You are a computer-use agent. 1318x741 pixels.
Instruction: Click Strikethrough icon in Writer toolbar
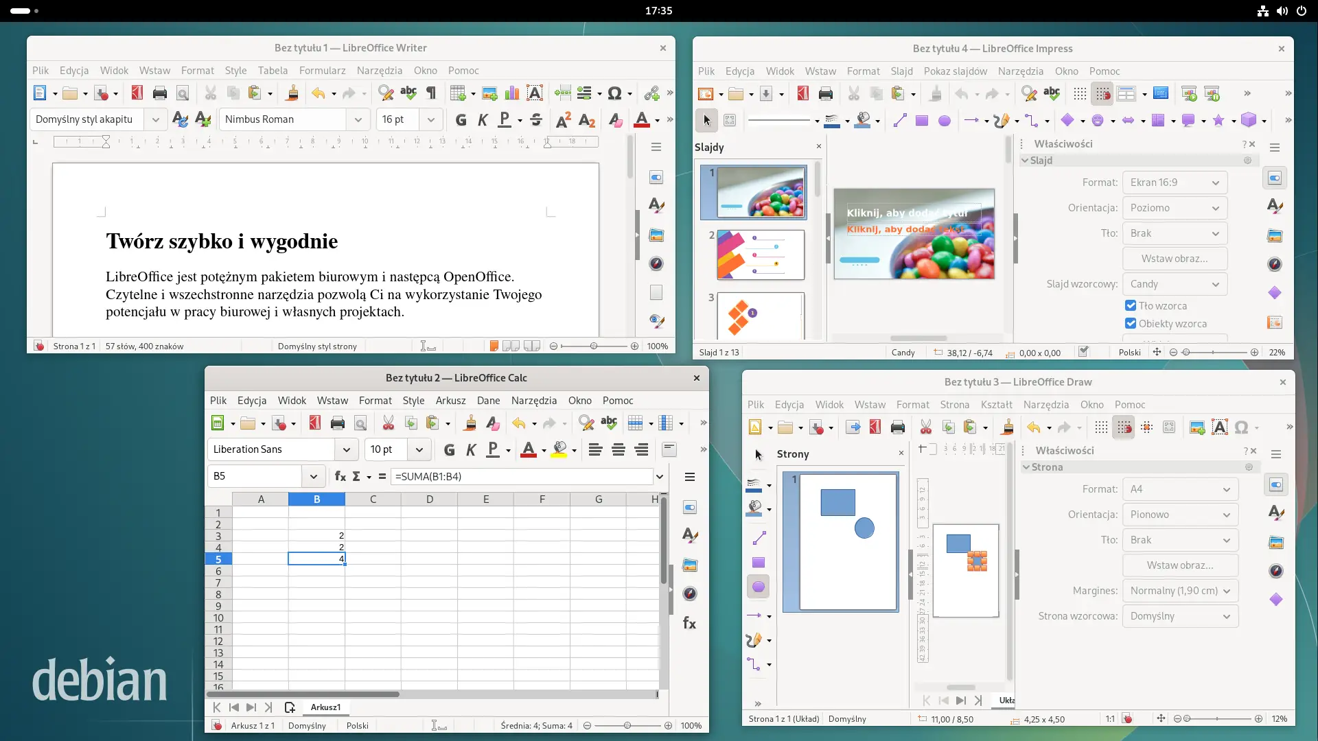click(x=536, y=120)
